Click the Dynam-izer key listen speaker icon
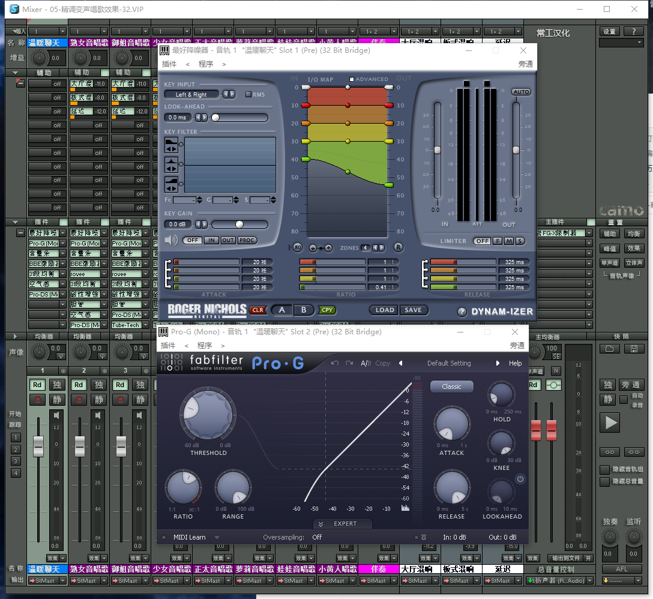This screenshot has width=653, height=599. coord(170,240)
